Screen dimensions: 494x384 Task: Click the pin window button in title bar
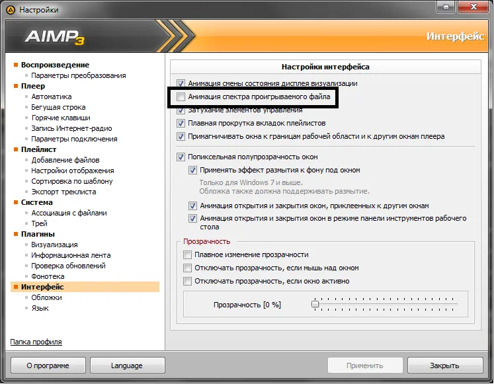[446, 7]
